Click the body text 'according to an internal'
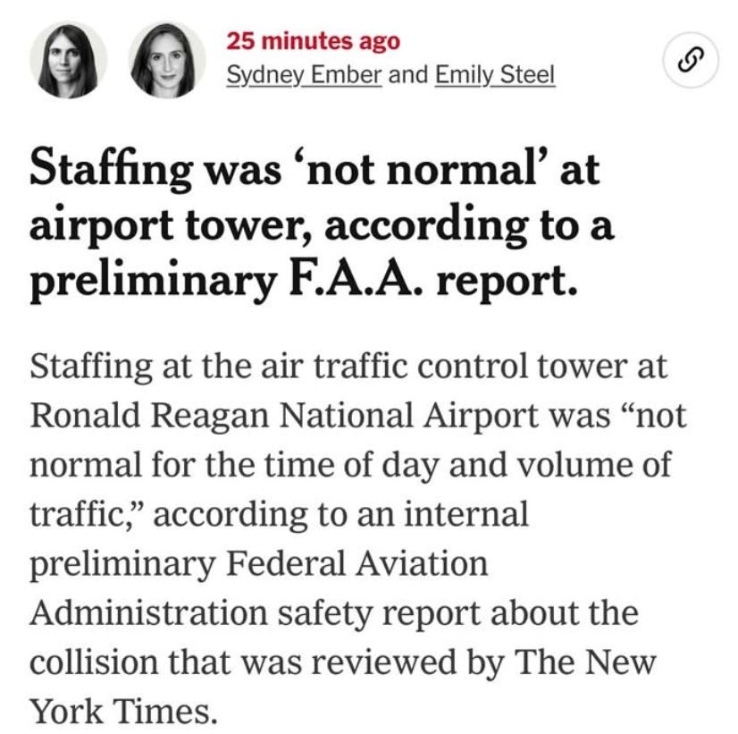 [x=348, y=515]
